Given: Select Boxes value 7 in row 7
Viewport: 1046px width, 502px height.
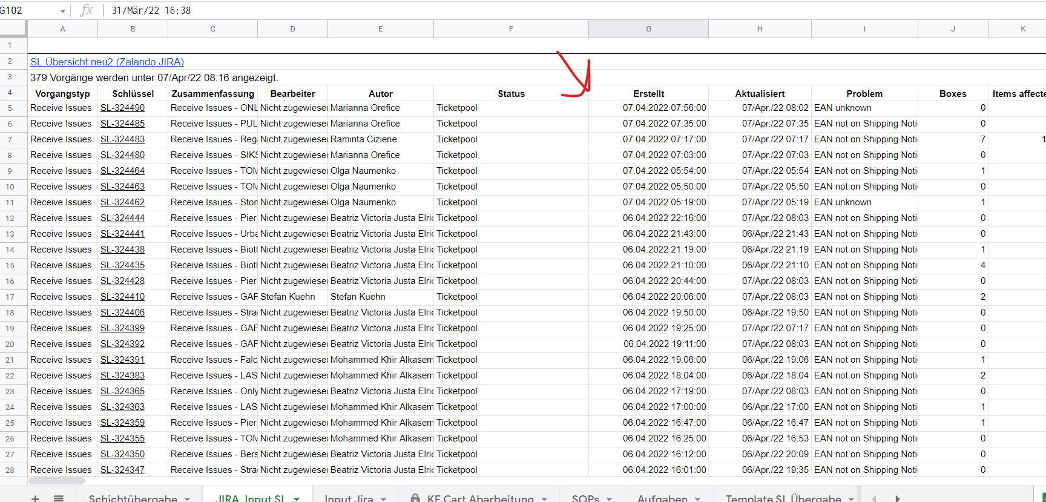Looking at the screenshot, I should click(953, 139).
